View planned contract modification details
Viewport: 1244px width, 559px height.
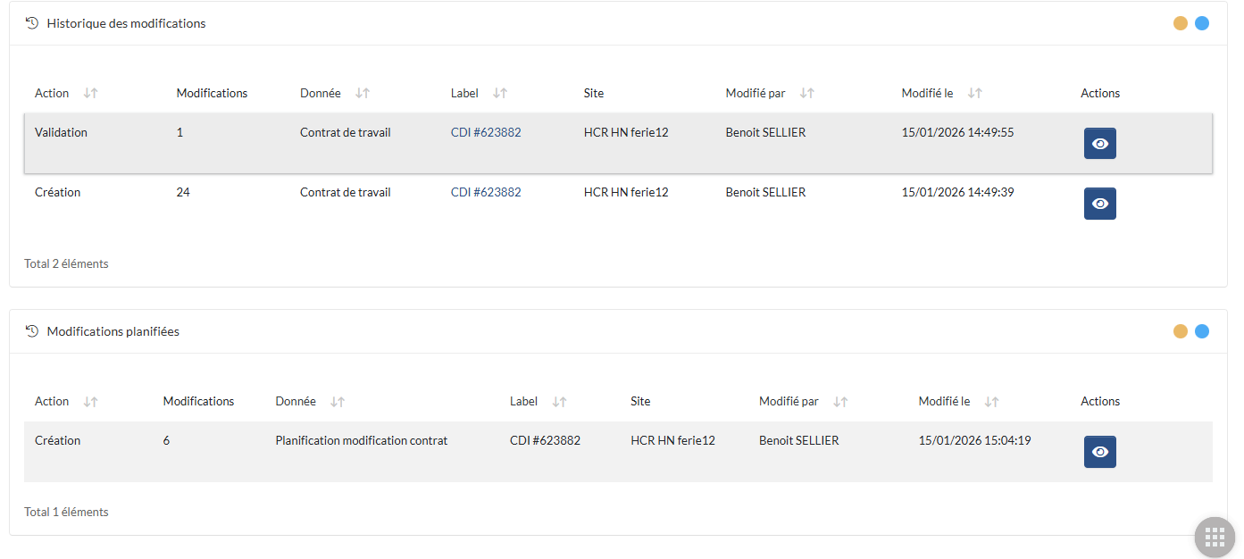(x=1099, y=452)
